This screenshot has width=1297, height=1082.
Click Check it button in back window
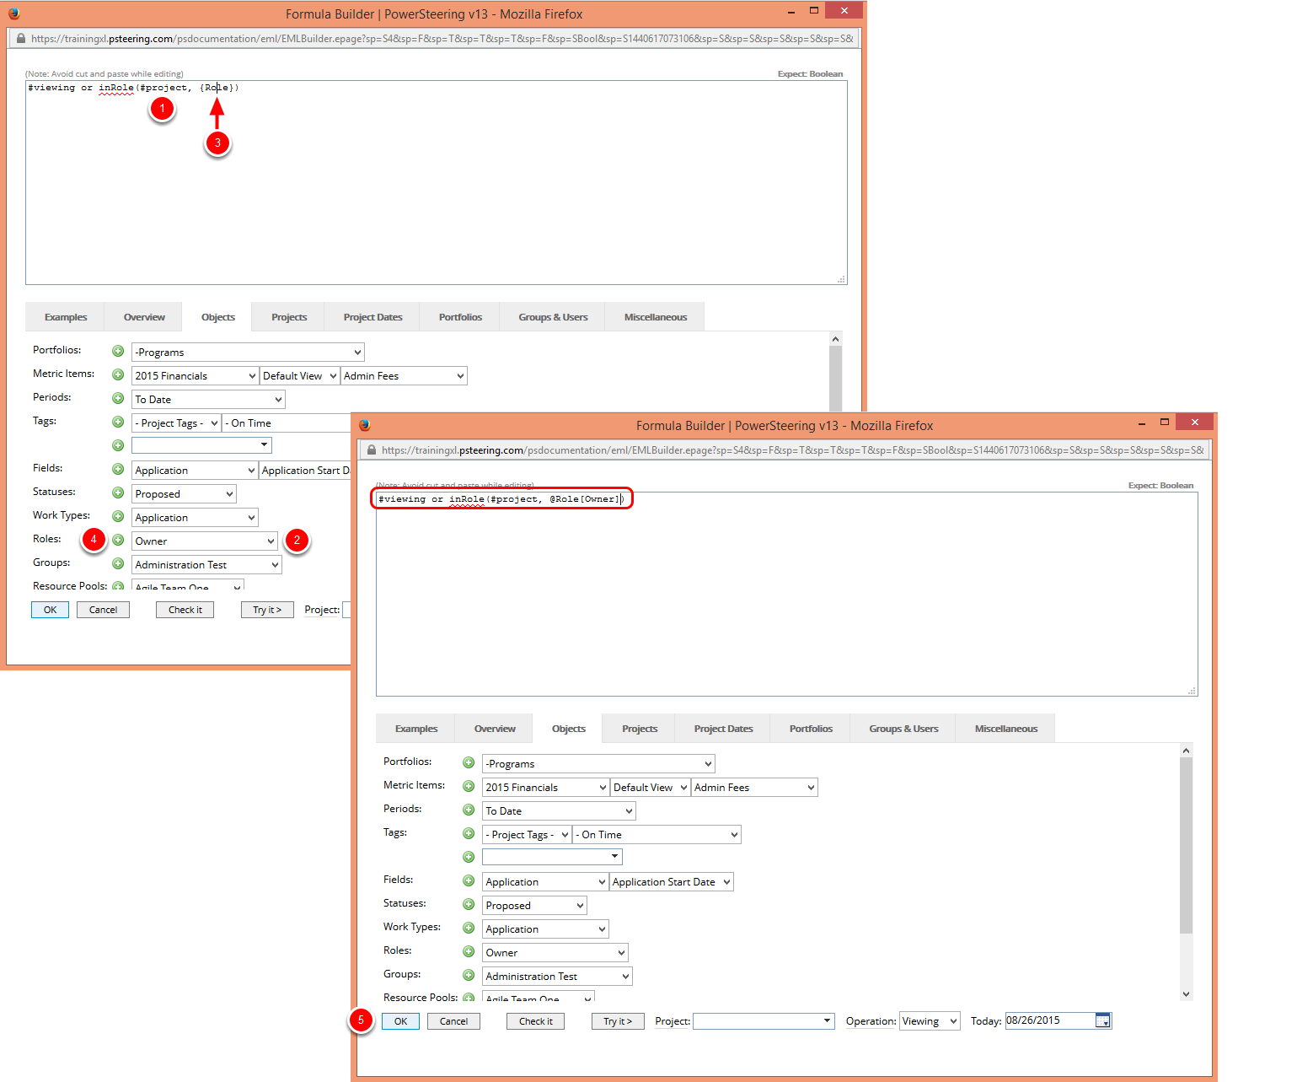[185, 610]
